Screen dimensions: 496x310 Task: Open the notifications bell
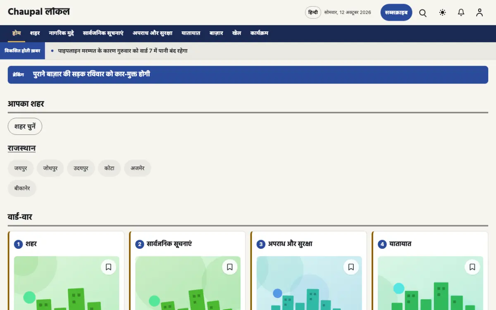click(x=461, y=13)
